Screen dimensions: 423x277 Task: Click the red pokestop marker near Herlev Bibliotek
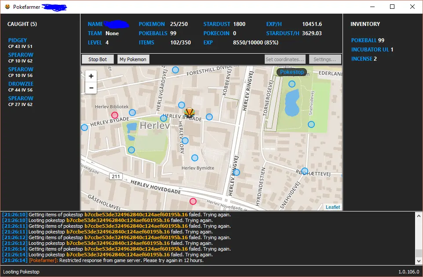click(115, 115)
